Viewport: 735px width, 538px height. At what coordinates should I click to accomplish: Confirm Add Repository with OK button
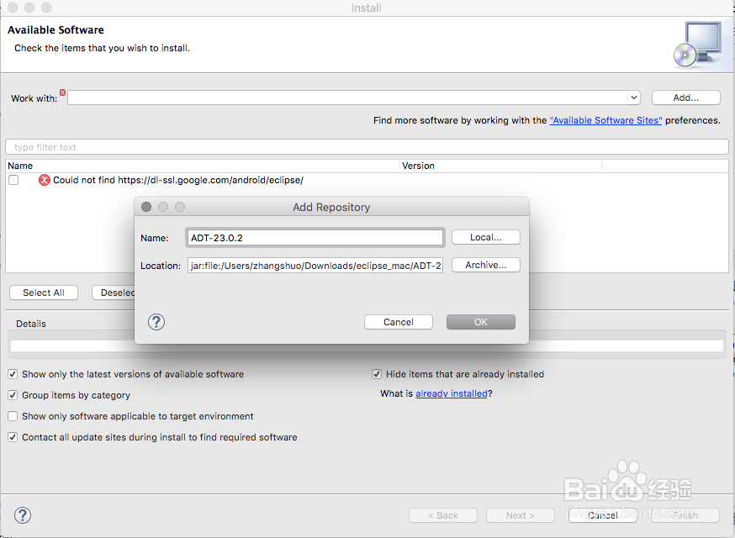(481, 322)
